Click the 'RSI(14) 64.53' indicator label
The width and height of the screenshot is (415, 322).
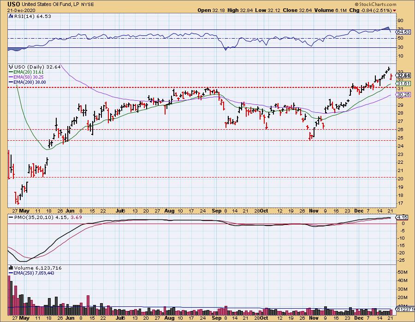32,16
